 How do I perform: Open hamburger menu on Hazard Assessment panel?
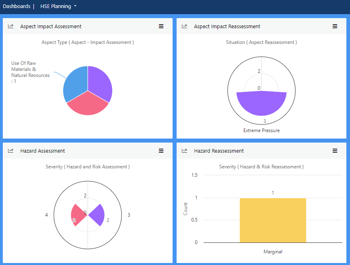click(161, 151)
